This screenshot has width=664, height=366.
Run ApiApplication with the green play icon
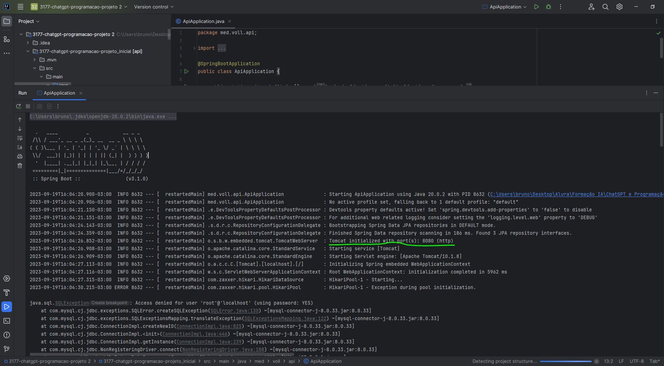pos(536,7)
